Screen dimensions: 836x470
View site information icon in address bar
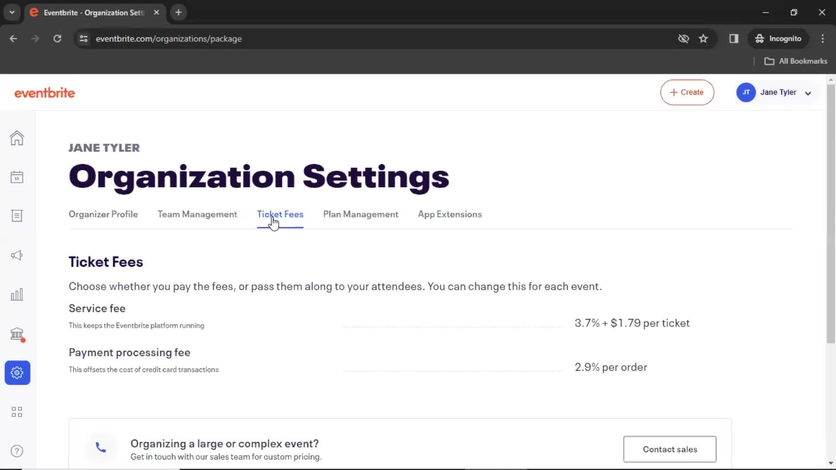84,39
